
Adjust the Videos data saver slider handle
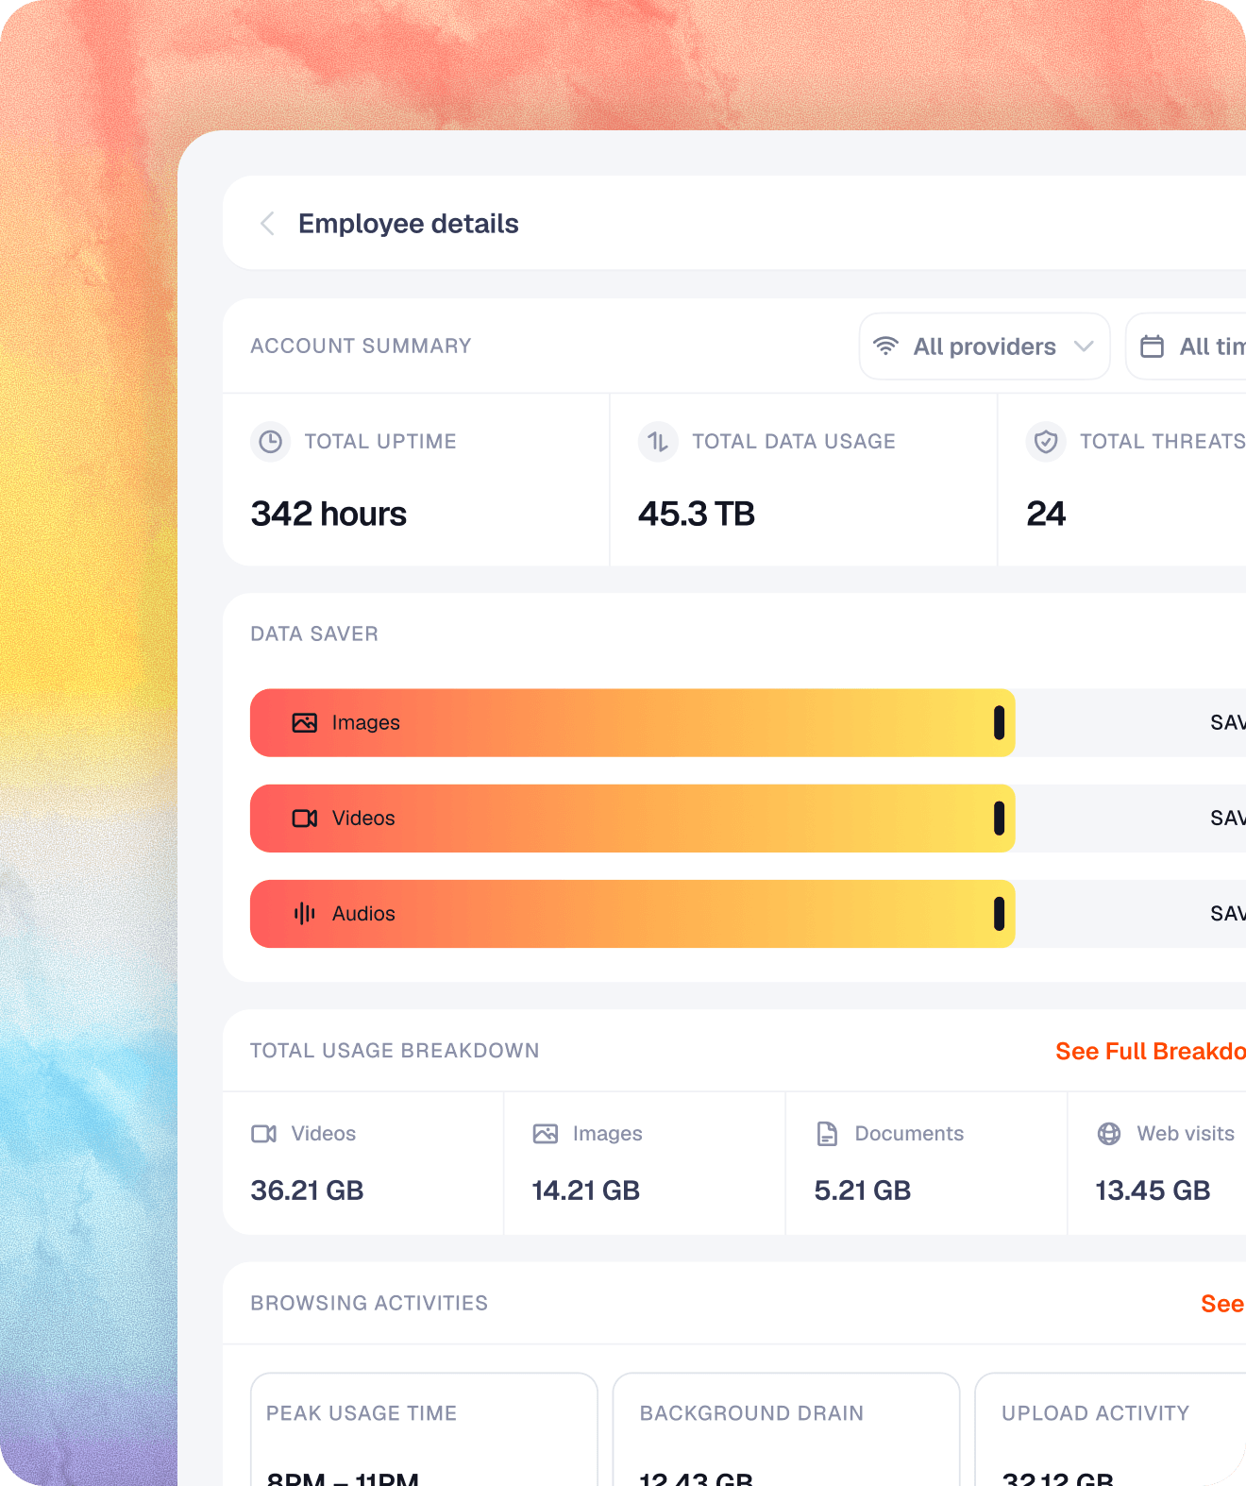999,819
